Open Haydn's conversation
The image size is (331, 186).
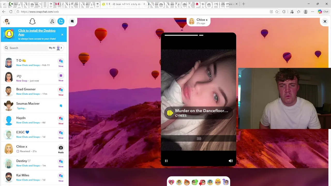click(x=34, y=120)
